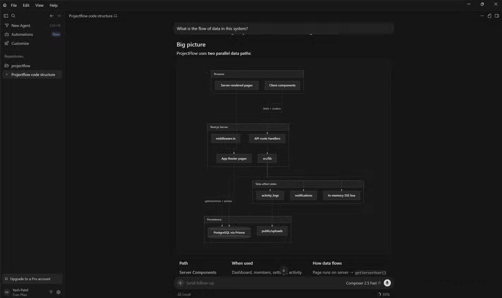This screenshot has width=502, height=298.
Task: Click the fetch + cookies edge label
Action: (x=272, y=108)
